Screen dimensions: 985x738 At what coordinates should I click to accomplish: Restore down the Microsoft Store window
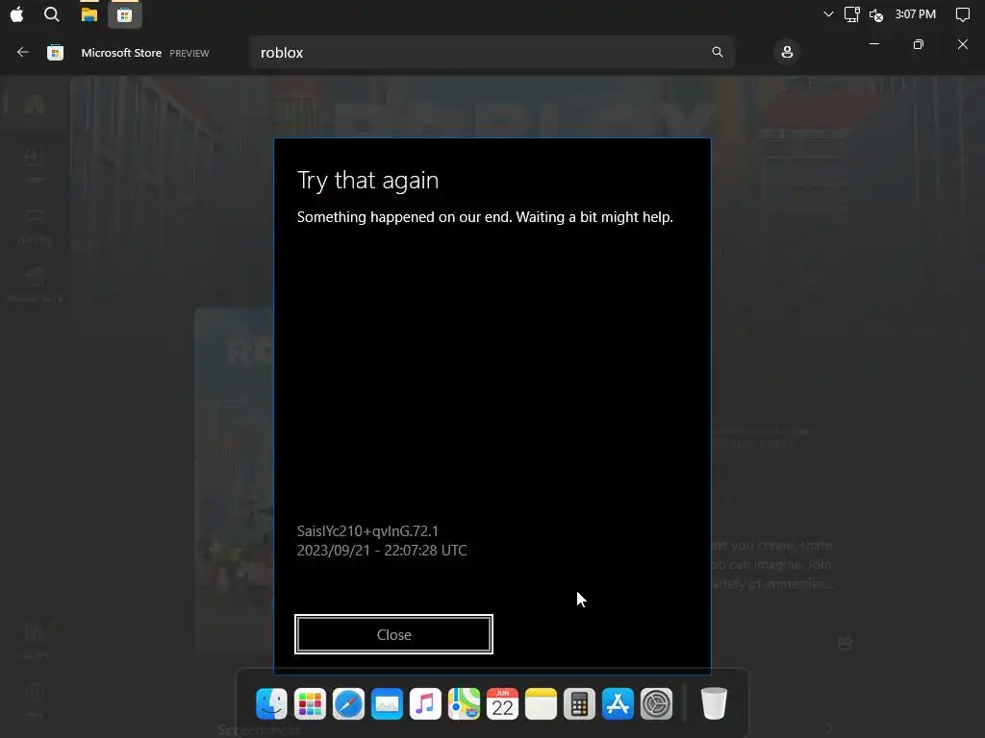[x=919, y=44]
